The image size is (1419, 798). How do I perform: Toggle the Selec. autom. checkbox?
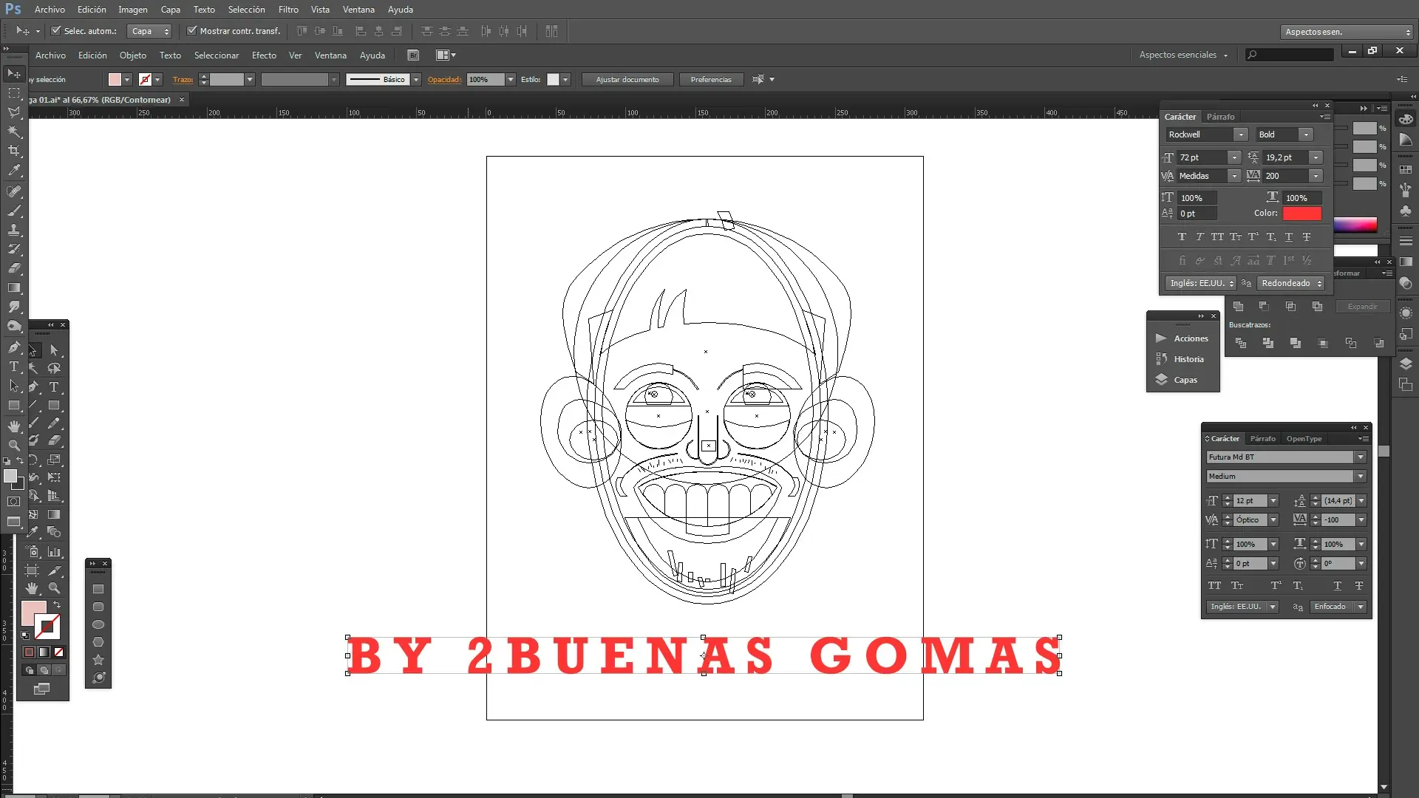pyautogui.click(x=55, y=31)
